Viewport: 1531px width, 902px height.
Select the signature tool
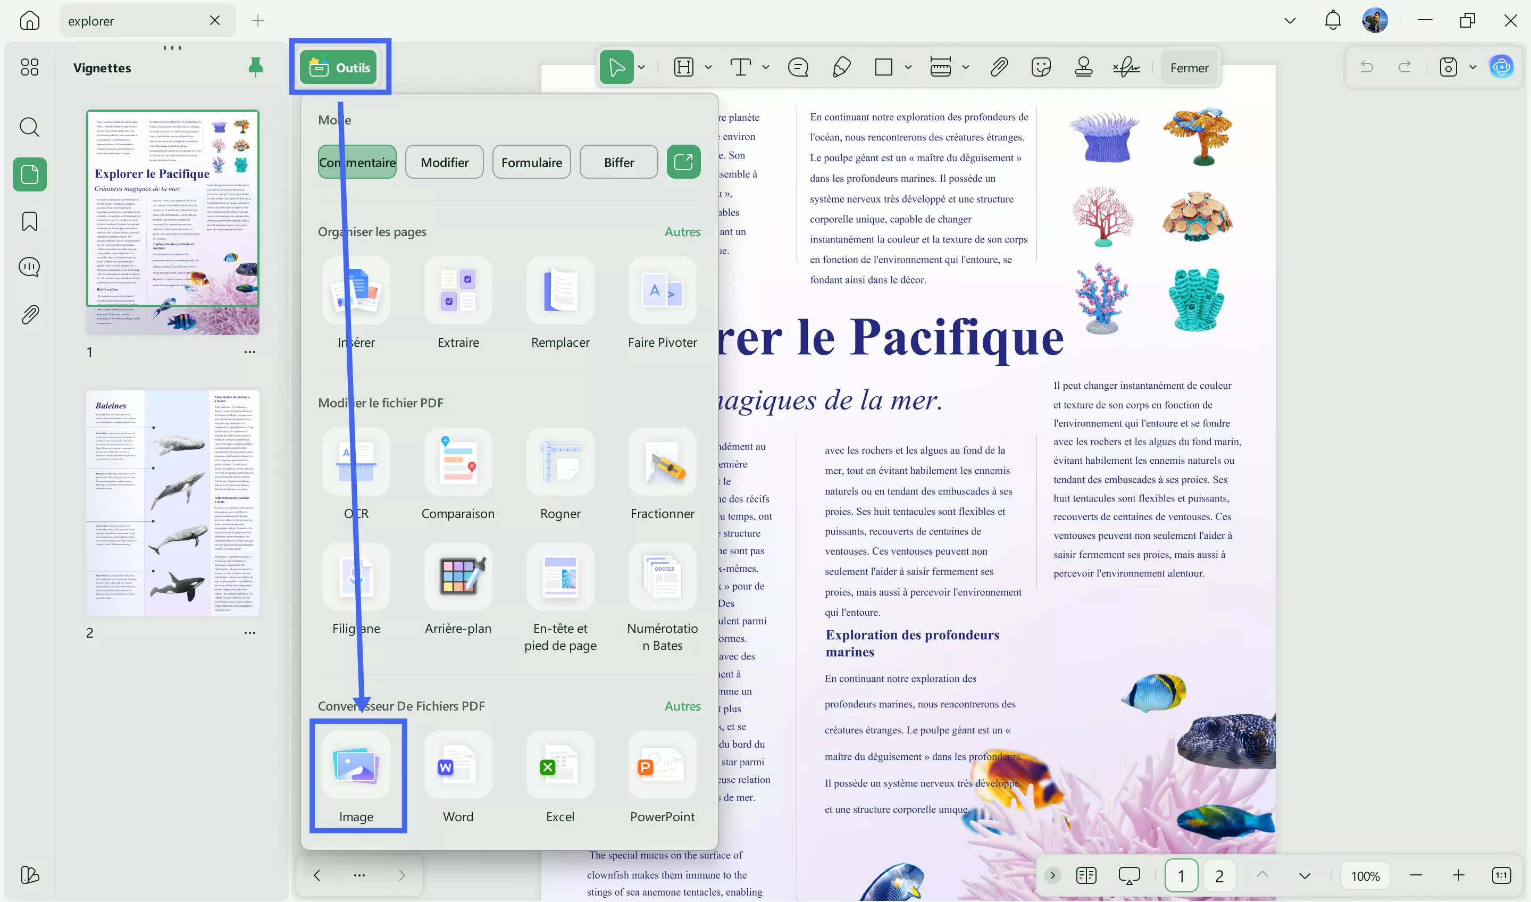tap(1126, 67)
